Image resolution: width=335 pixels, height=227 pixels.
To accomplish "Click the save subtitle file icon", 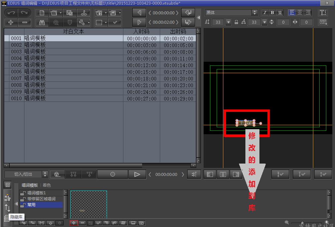I will click(70, 13).
